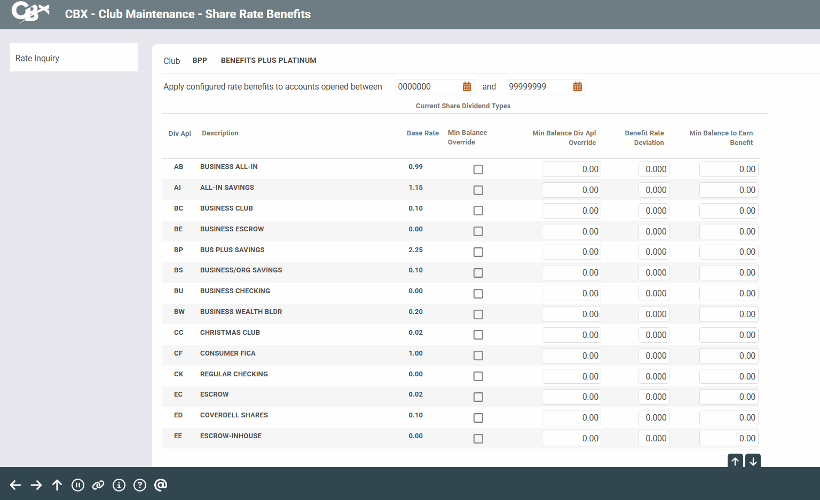Image resolution: width=820 pixels, height=500 pixels.
Task: Click the forward arrow icon in bottom toolbar
Action: coord(36,485)
